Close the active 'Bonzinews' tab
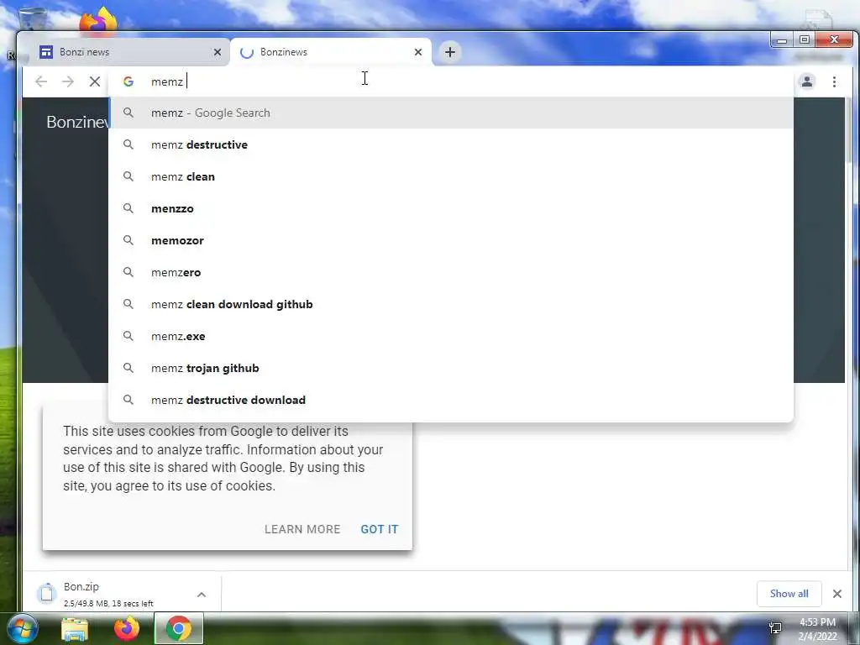This screenshot has width=860, height=645. tap(418, 52)
